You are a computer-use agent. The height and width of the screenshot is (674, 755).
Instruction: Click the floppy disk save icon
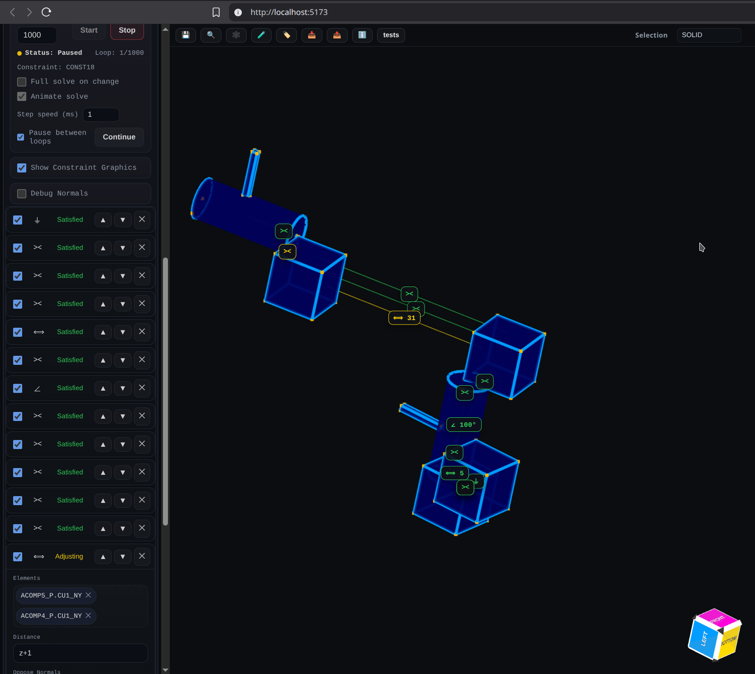[x=186, y=35]
